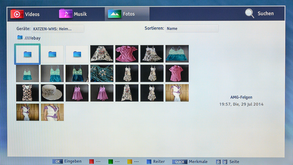Click the page up Seite arrow
Screen dimensions: 293x165
click(218, 162)
